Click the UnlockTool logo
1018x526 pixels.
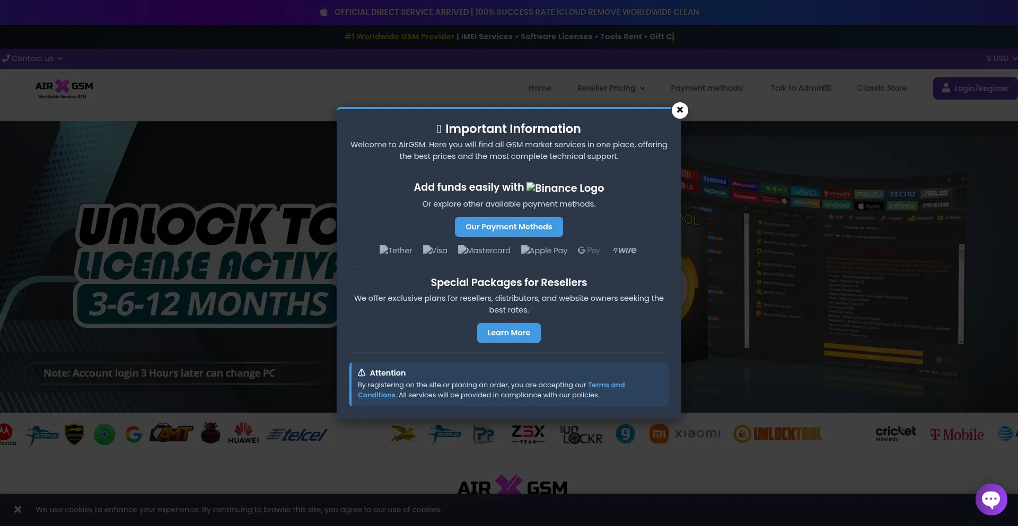(778, 434)
